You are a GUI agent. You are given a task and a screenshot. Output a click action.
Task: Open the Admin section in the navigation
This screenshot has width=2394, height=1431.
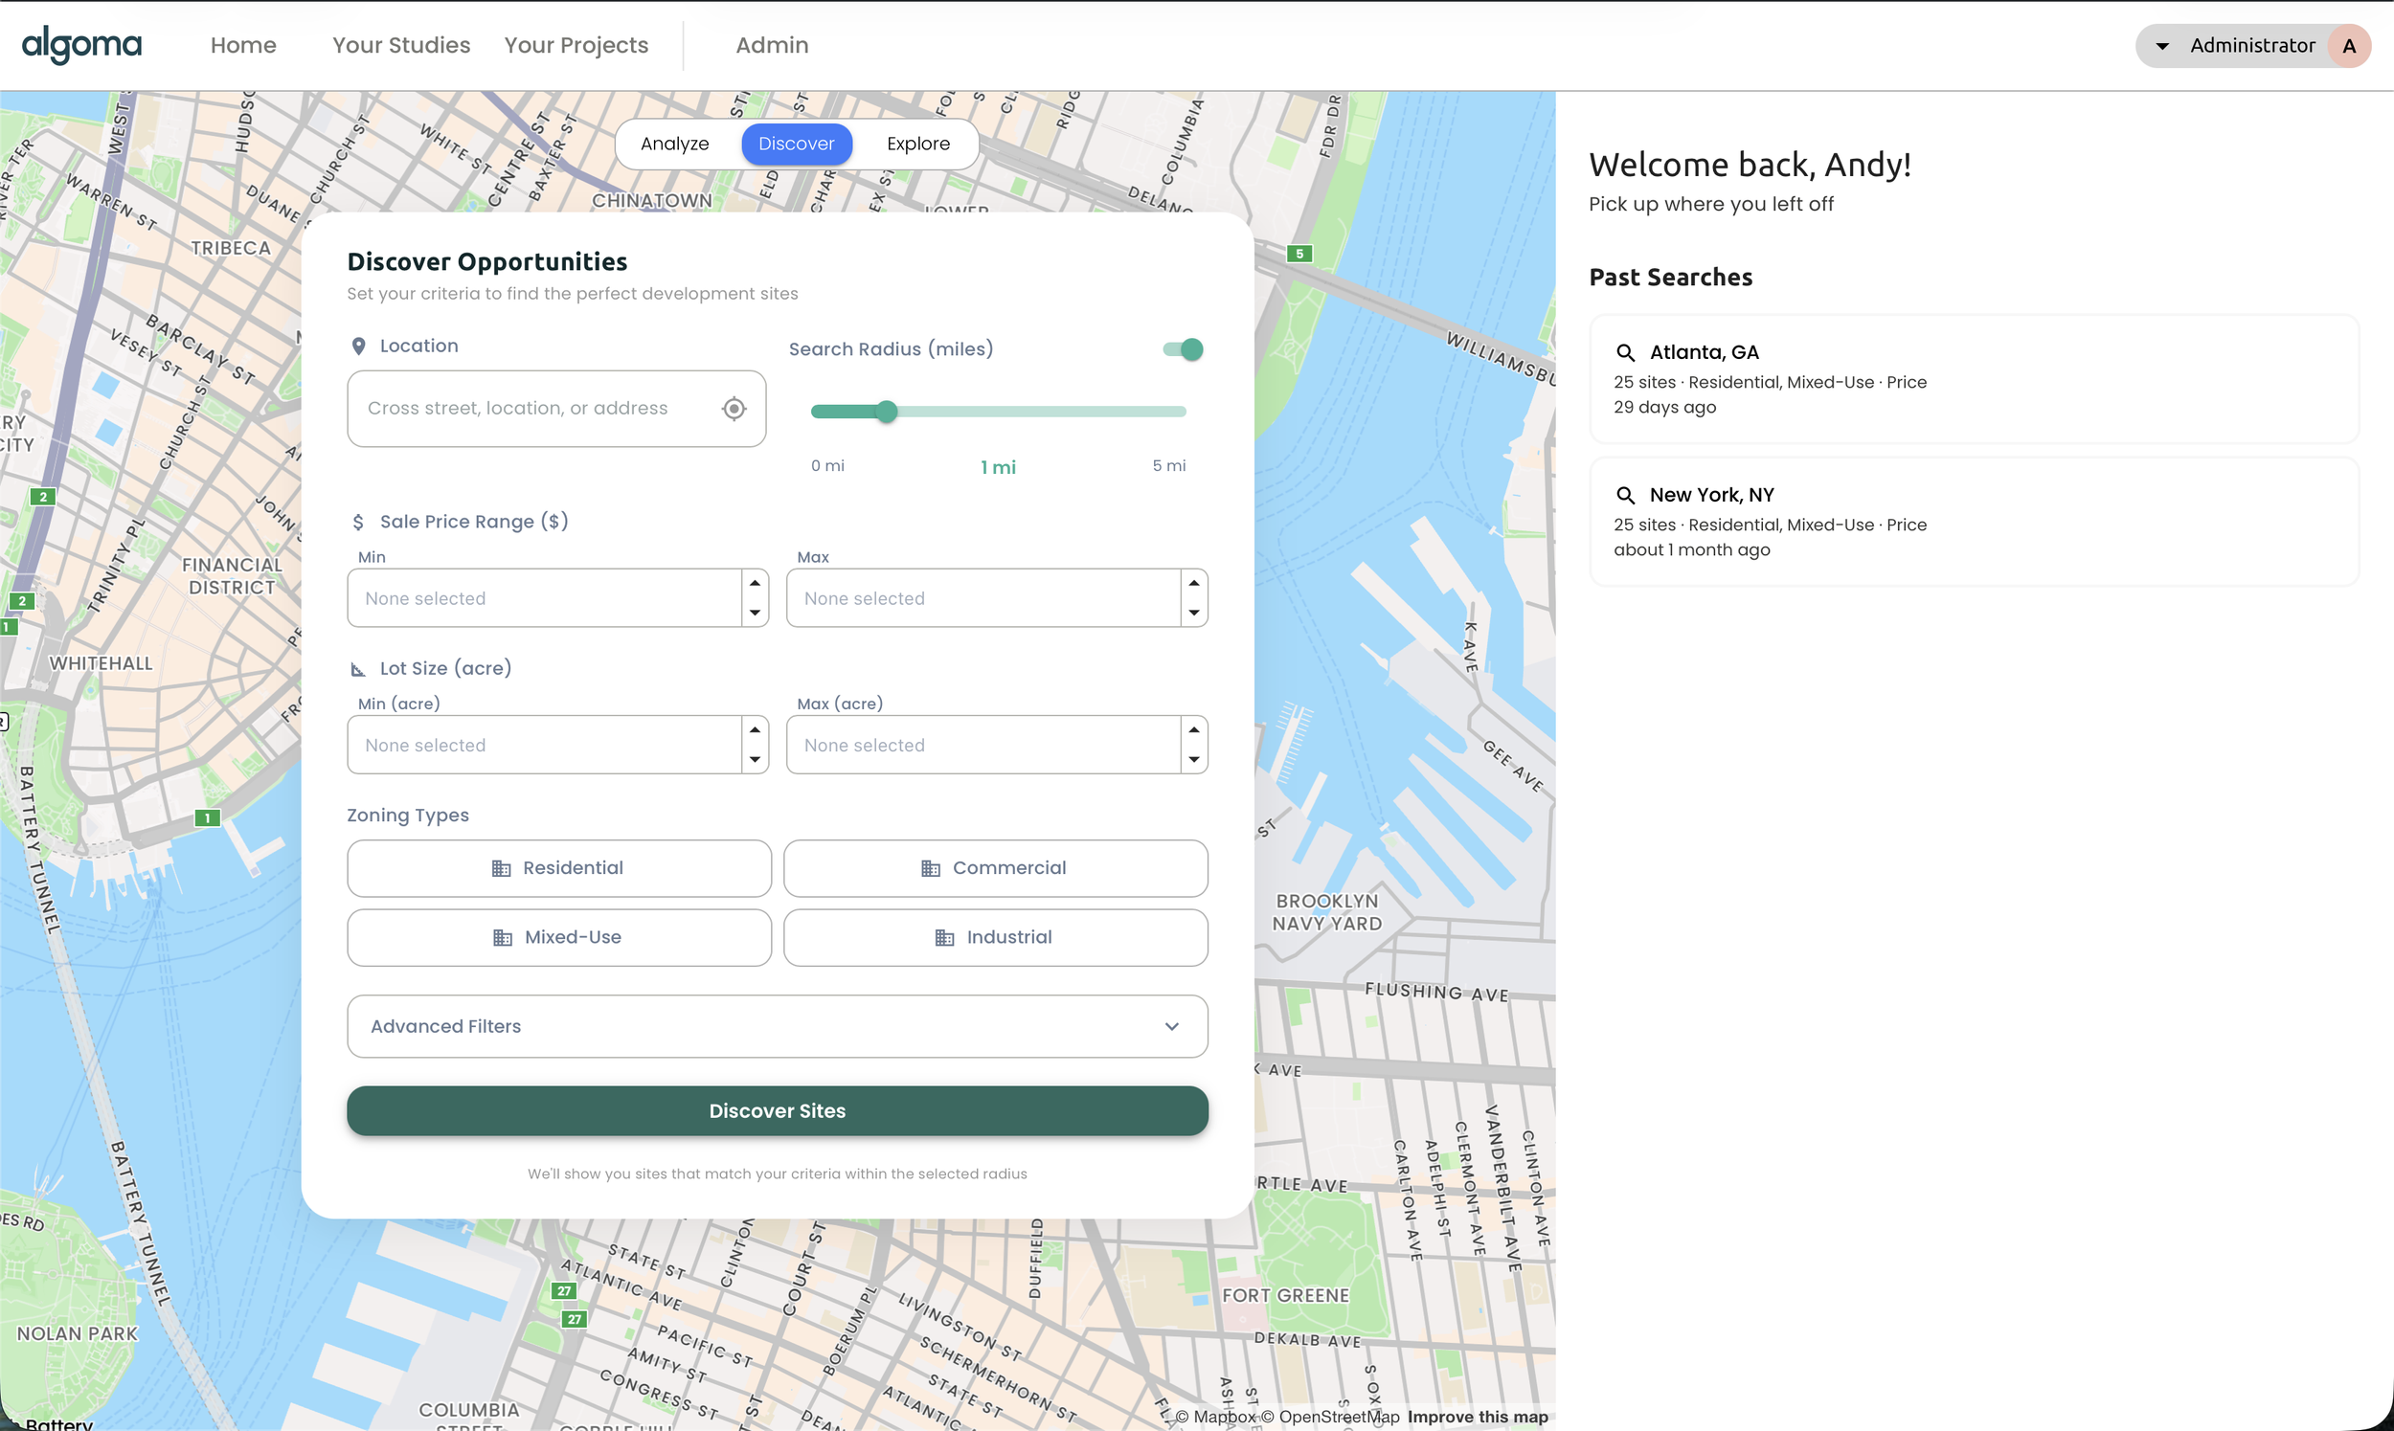771,44
